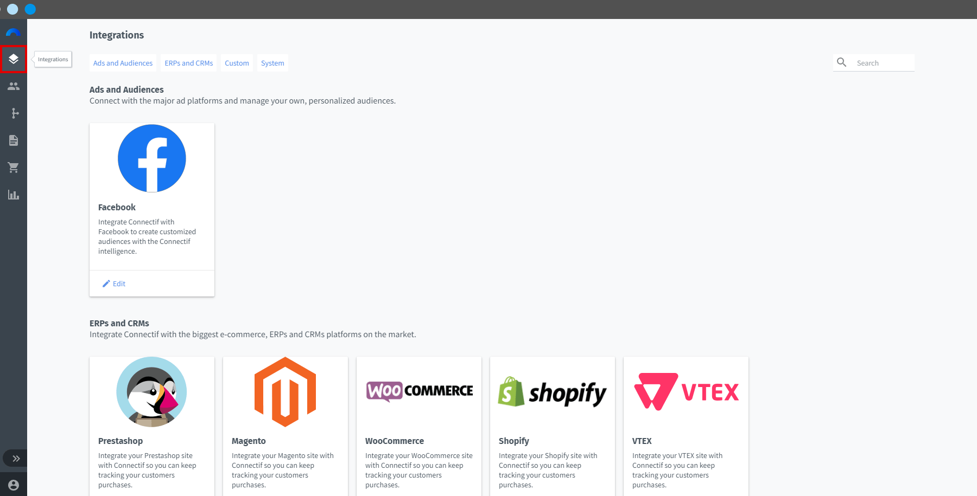The image size is (977, 496).
Task: Select the ERPs and CRMs tab
Action: [189, 63]
